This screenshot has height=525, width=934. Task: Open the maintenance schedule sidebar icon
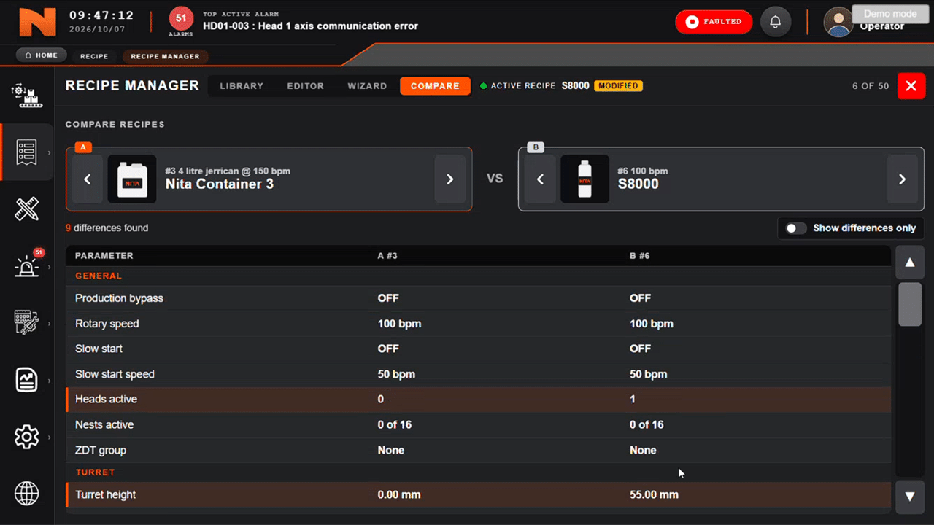coord(26,323)
